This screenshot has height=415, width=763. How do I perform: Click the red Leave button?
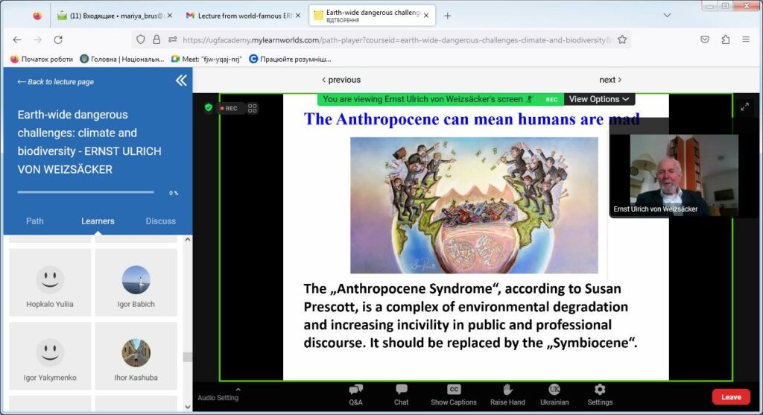pos(730,397)
